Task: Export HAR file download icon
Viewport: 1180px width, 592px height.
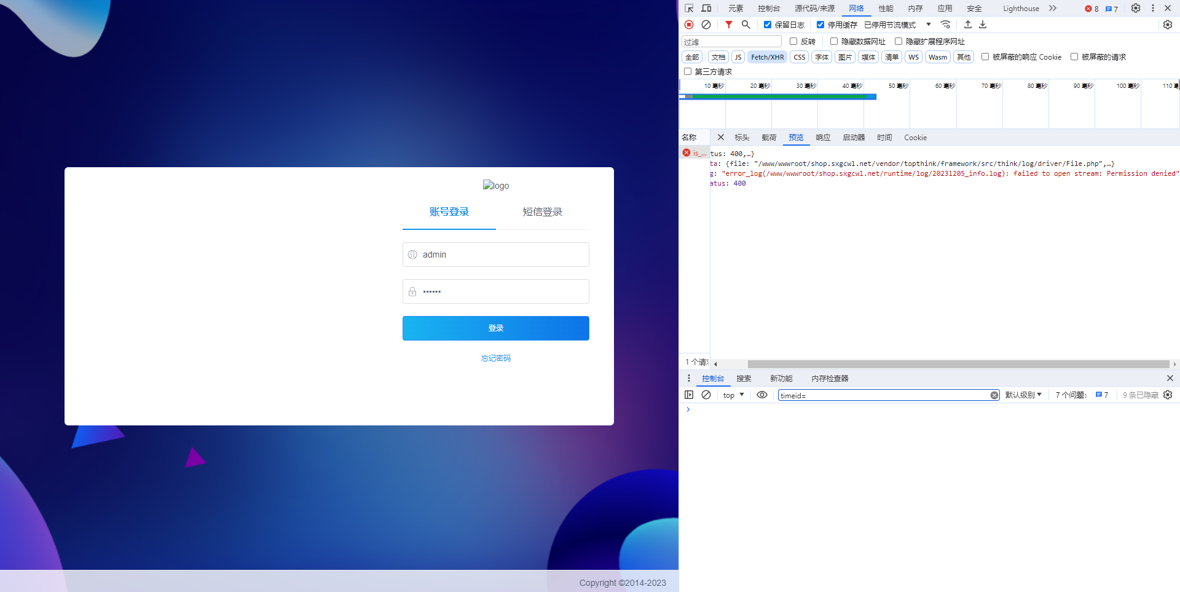Action: point(983,25)
